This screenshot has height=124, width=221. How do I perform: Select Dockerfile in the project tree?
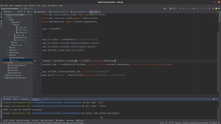pyautogui.click(x=12, y=68)
